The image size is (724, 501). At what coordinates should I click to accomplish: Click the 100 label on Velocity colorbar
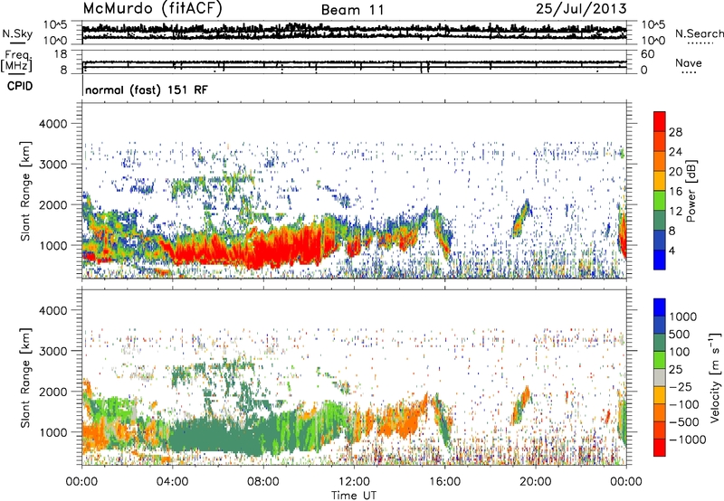[680, 352]
